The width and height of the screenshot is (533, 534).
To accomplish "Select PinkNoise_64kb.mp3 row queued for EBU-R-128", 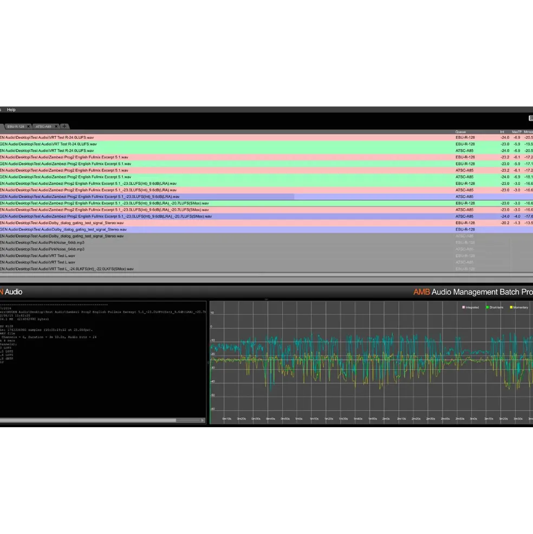I will coord(266,242).
